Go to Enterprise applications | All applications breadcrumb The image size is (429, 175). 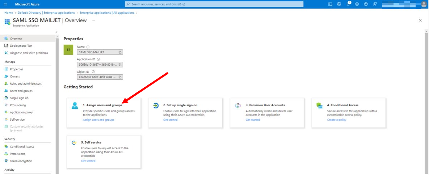click(x=107, y=13)
